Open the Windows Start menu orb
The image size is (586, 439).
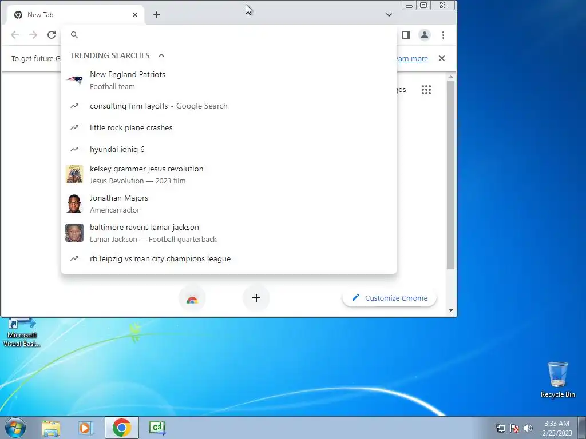(x=15, y=428)
